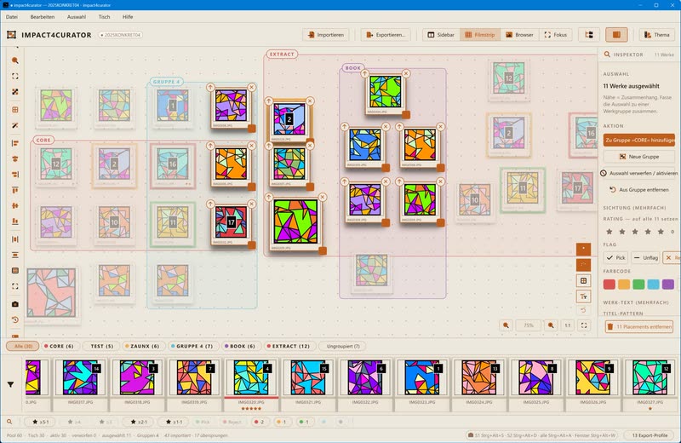Open the Datei menu

pos(12,17)
